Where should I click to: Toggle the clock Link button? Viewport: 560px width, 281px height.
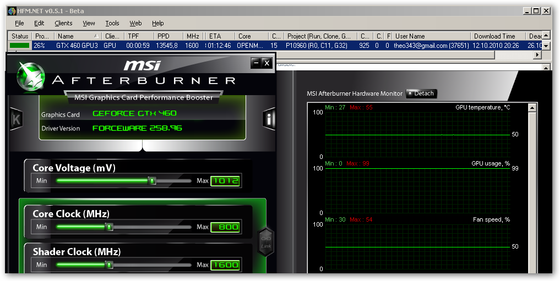(266, 242)
